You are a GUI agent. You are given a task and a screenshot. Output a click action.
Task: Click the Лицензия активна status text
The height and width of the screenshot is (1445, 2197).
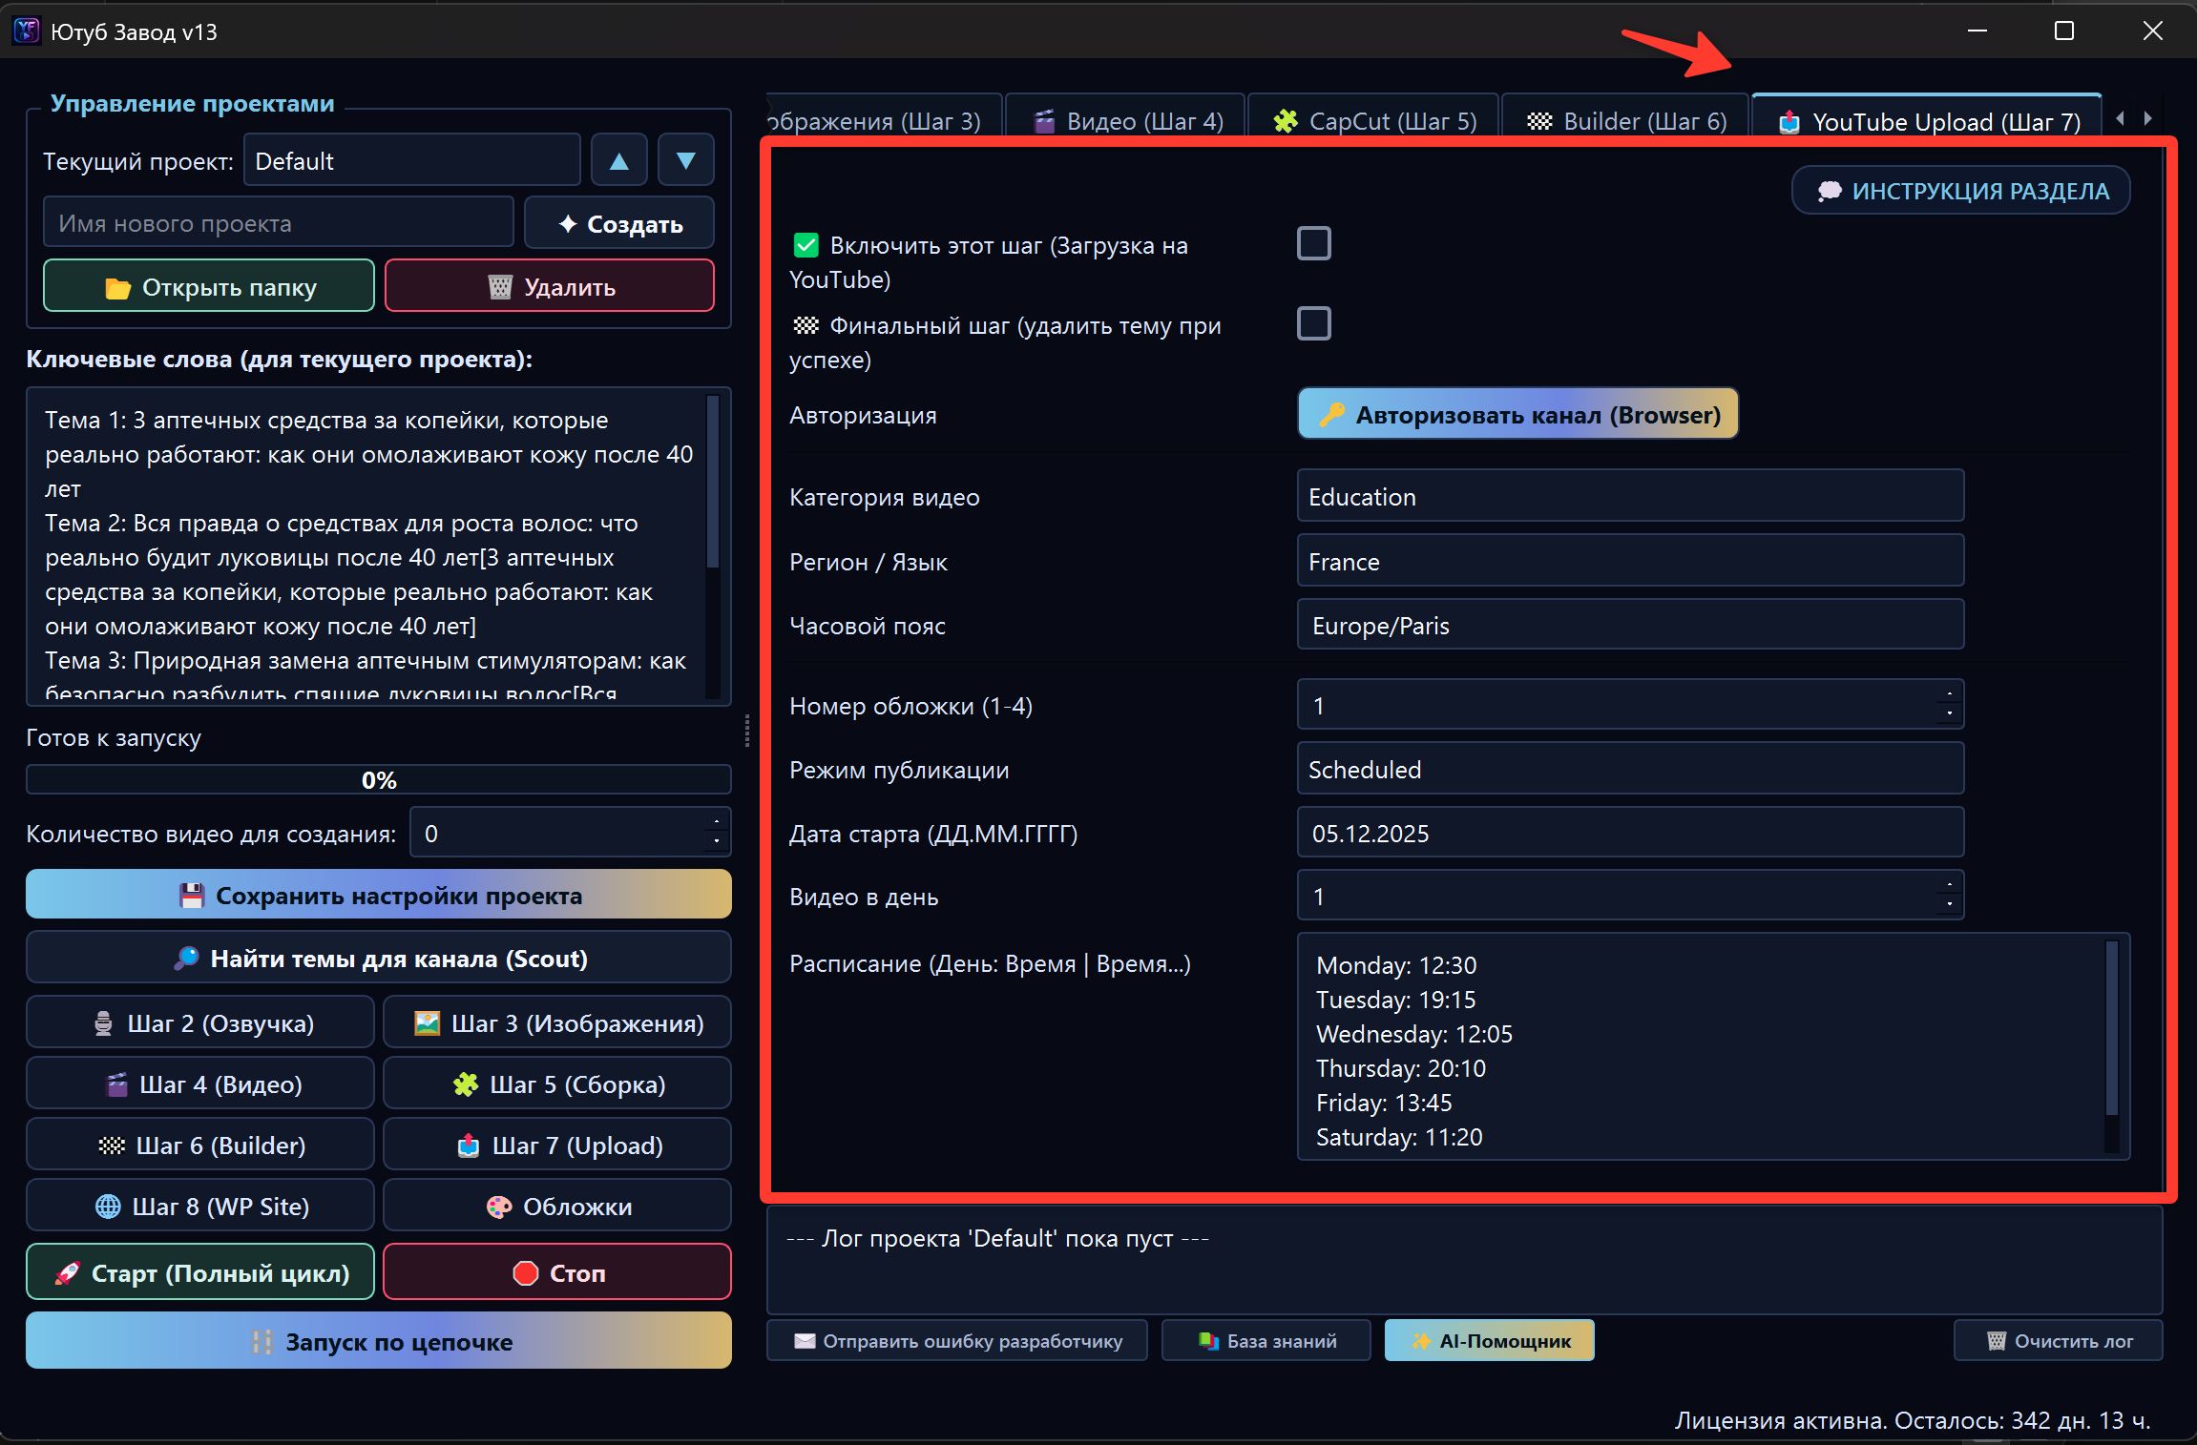click(1913, 1420)
